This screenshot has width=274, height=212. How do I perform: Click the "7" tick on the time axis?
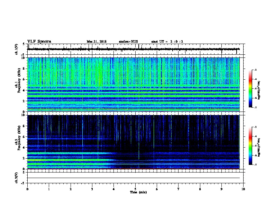click(x=179, y=189)
